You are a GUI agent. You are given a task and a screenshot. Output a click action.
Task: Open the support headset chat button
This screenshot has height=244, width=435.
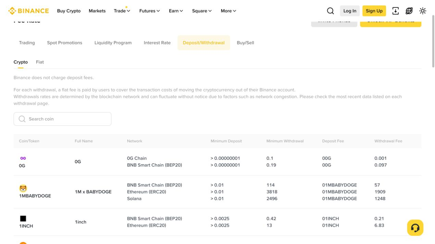tap(415, 228)
